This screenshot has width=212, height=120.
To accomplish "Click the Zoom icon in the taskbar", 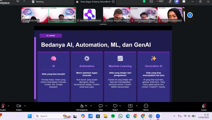I will pos(158,116).
